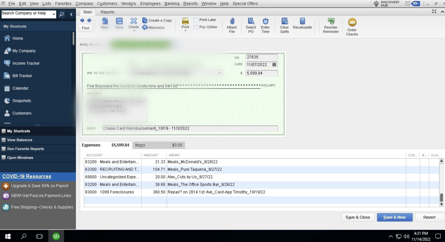Image resolution: width=445 pixels, height=242 pixels.
Task: Click the expenses table vertical scrollbar
Action: [x=441, y=182]
